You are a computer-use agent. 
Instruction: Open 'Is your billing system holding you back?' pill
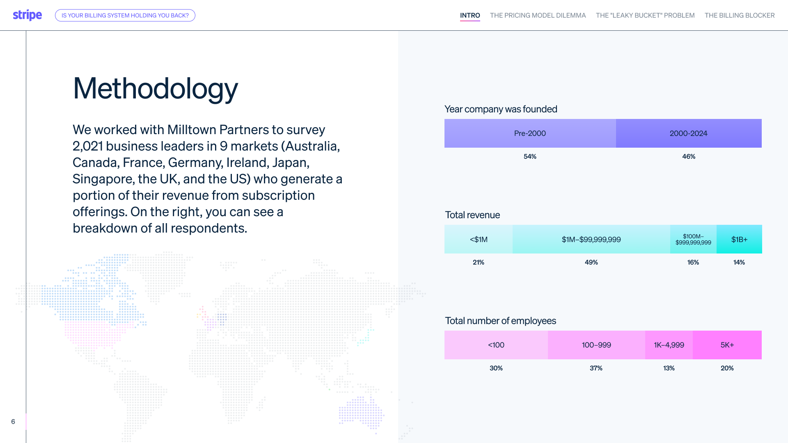(125, 15)
